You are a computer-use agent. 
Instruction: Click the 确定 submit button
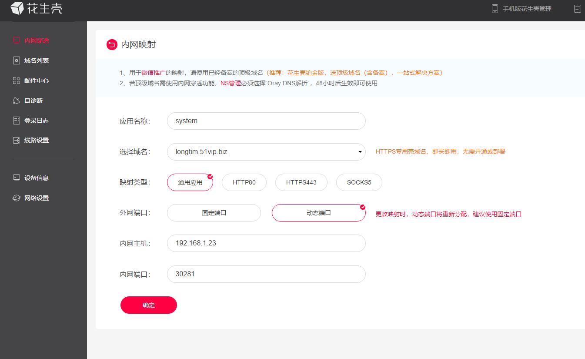[x=148, y=305]
